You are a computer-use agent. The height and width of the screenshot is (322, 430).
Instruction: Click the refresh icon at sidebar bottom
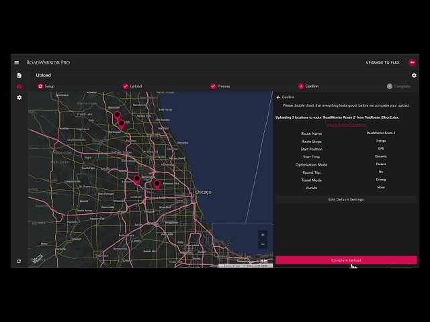tap(19, 261)
